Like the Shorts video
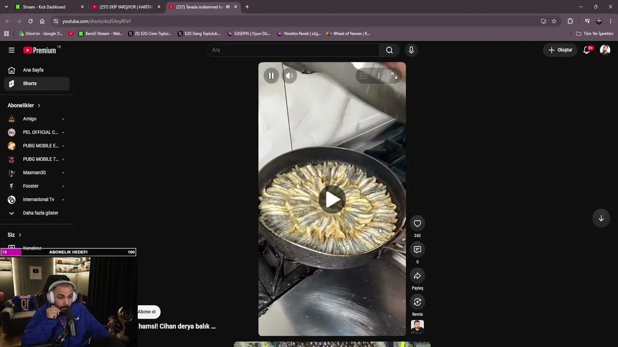 pyautogui.click(x=418, y=223)
